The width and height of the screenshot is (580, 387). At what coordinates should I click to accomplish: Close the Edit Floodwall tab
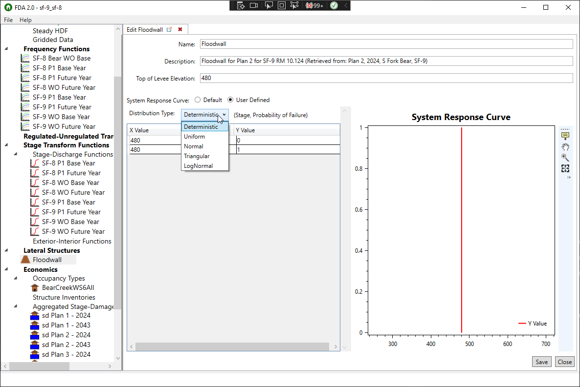click(x=180, y=29)
